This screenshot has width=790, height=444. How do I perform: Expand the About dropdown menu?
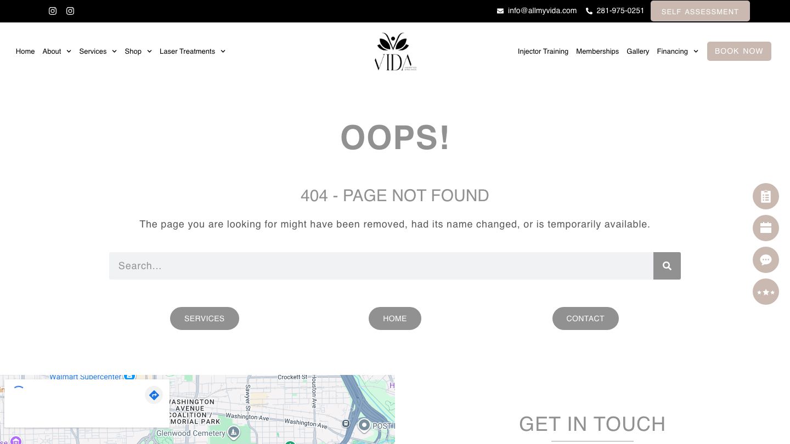point(57,52)
